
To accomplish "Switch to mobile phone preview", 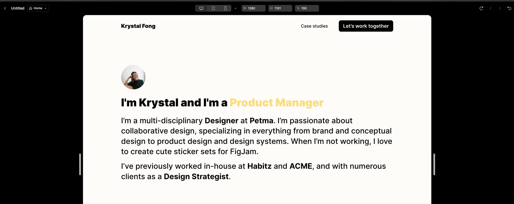I will tap(225, 8).
